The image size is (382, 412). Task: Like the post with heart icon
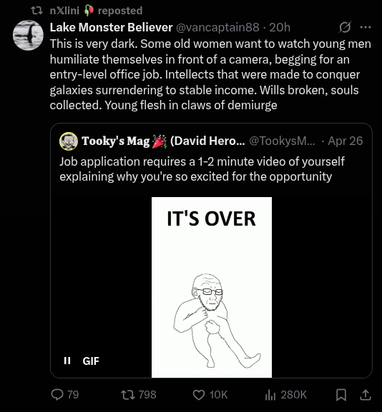(199, 395)
